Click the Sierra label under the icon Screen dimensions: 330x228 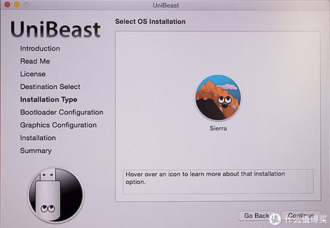pyautogui.click(x=218, y=128)
